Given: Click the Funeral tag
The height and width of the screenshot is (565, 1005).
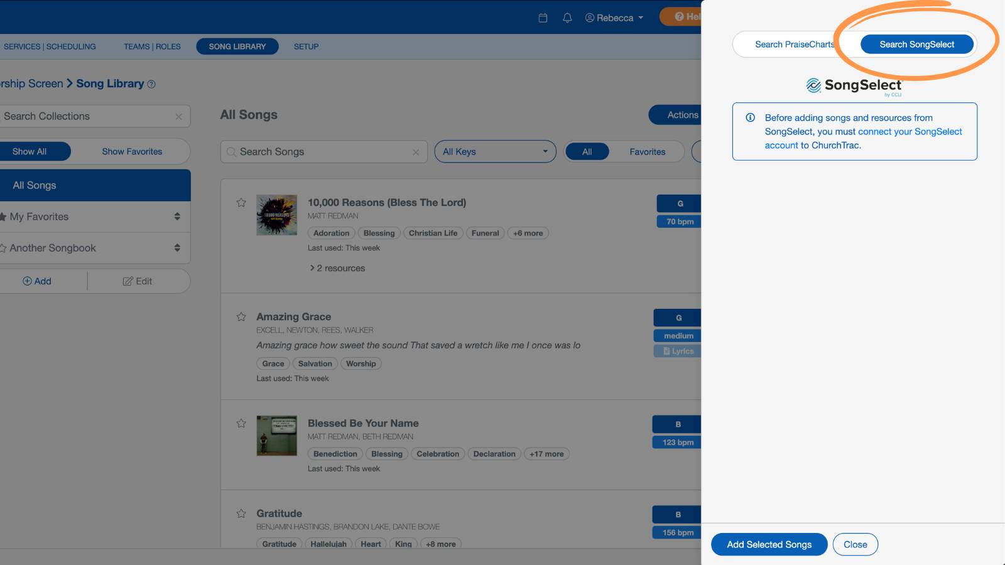Looking at the screenshot, I should pyautogui.click(x=485, y=233).
